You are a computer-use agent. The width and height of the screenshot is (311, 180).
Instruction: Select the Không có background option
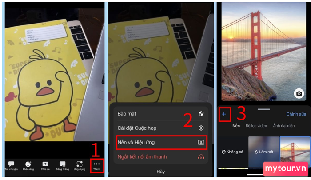(x=232, y=152)
